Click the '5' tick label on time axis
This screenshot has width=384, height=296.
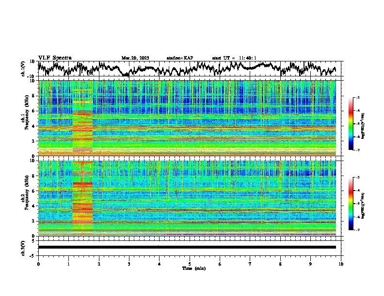(x=190, y=264)
